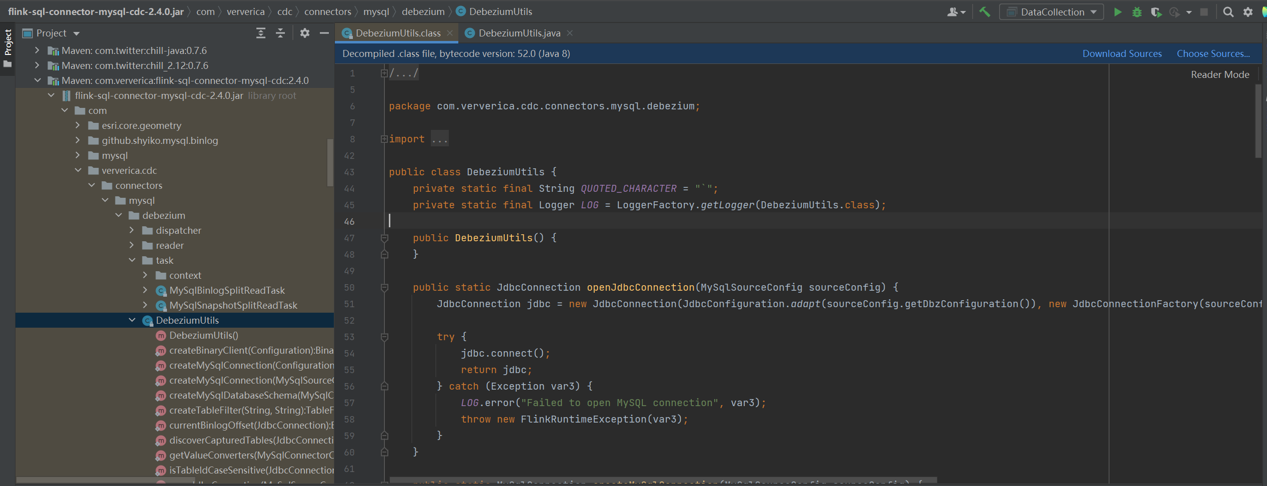Open the Project view selector dropdown
Image resolution: width=1267 pixels, height=486 pixels.
[76, 33]
